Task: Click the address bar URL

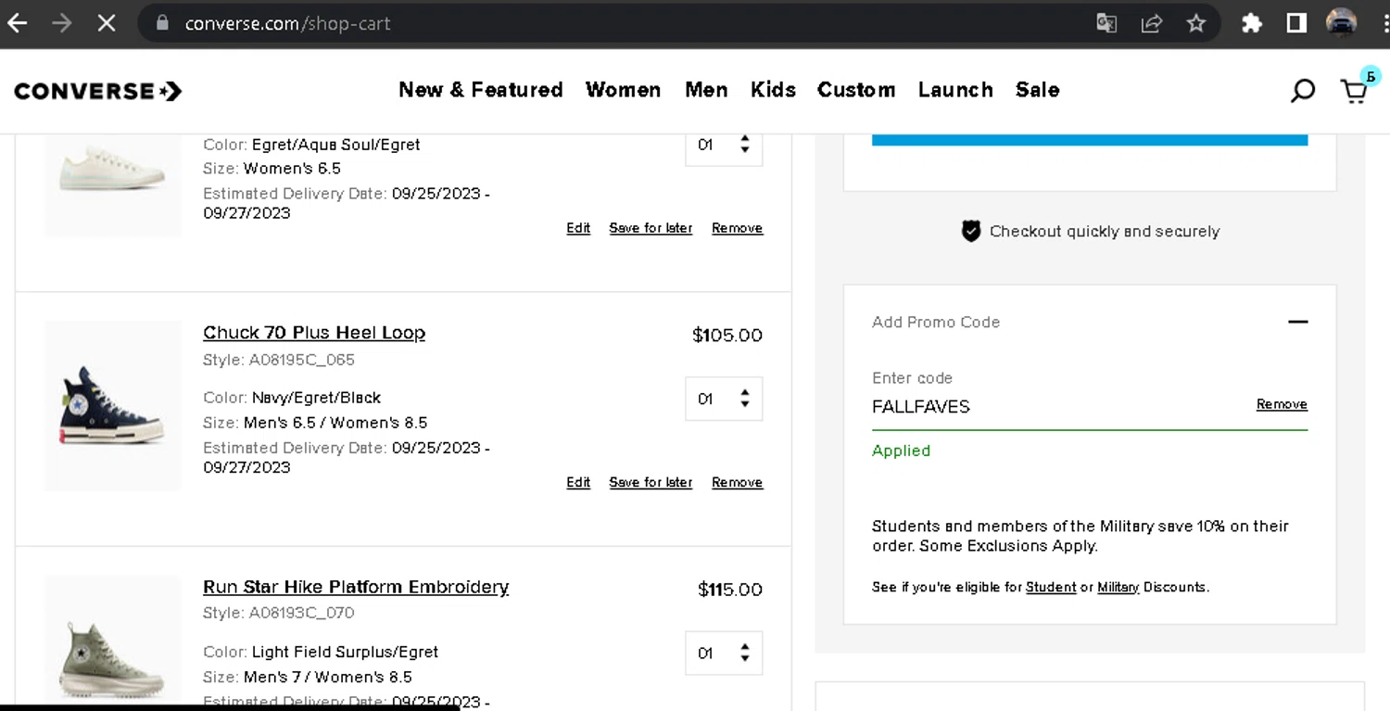Action: tap(287, 23)
